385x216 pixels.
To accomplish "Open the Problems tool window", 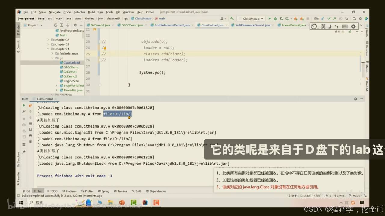I will [69, 191].
